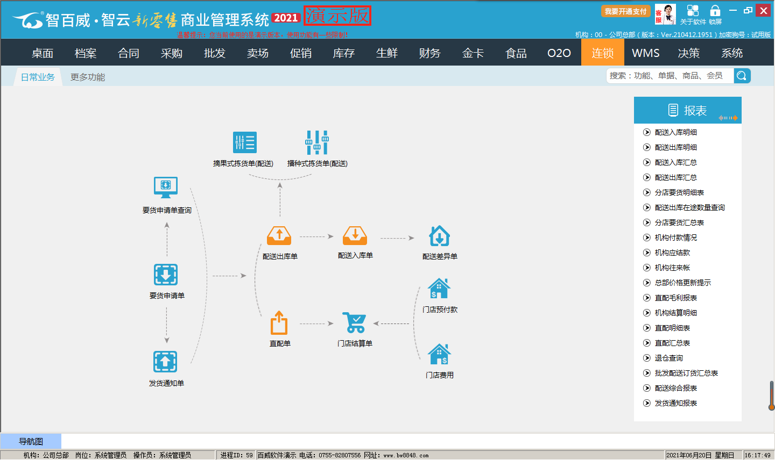
Task: Click the 发货通知单 icon
Action: coord(166,362)
